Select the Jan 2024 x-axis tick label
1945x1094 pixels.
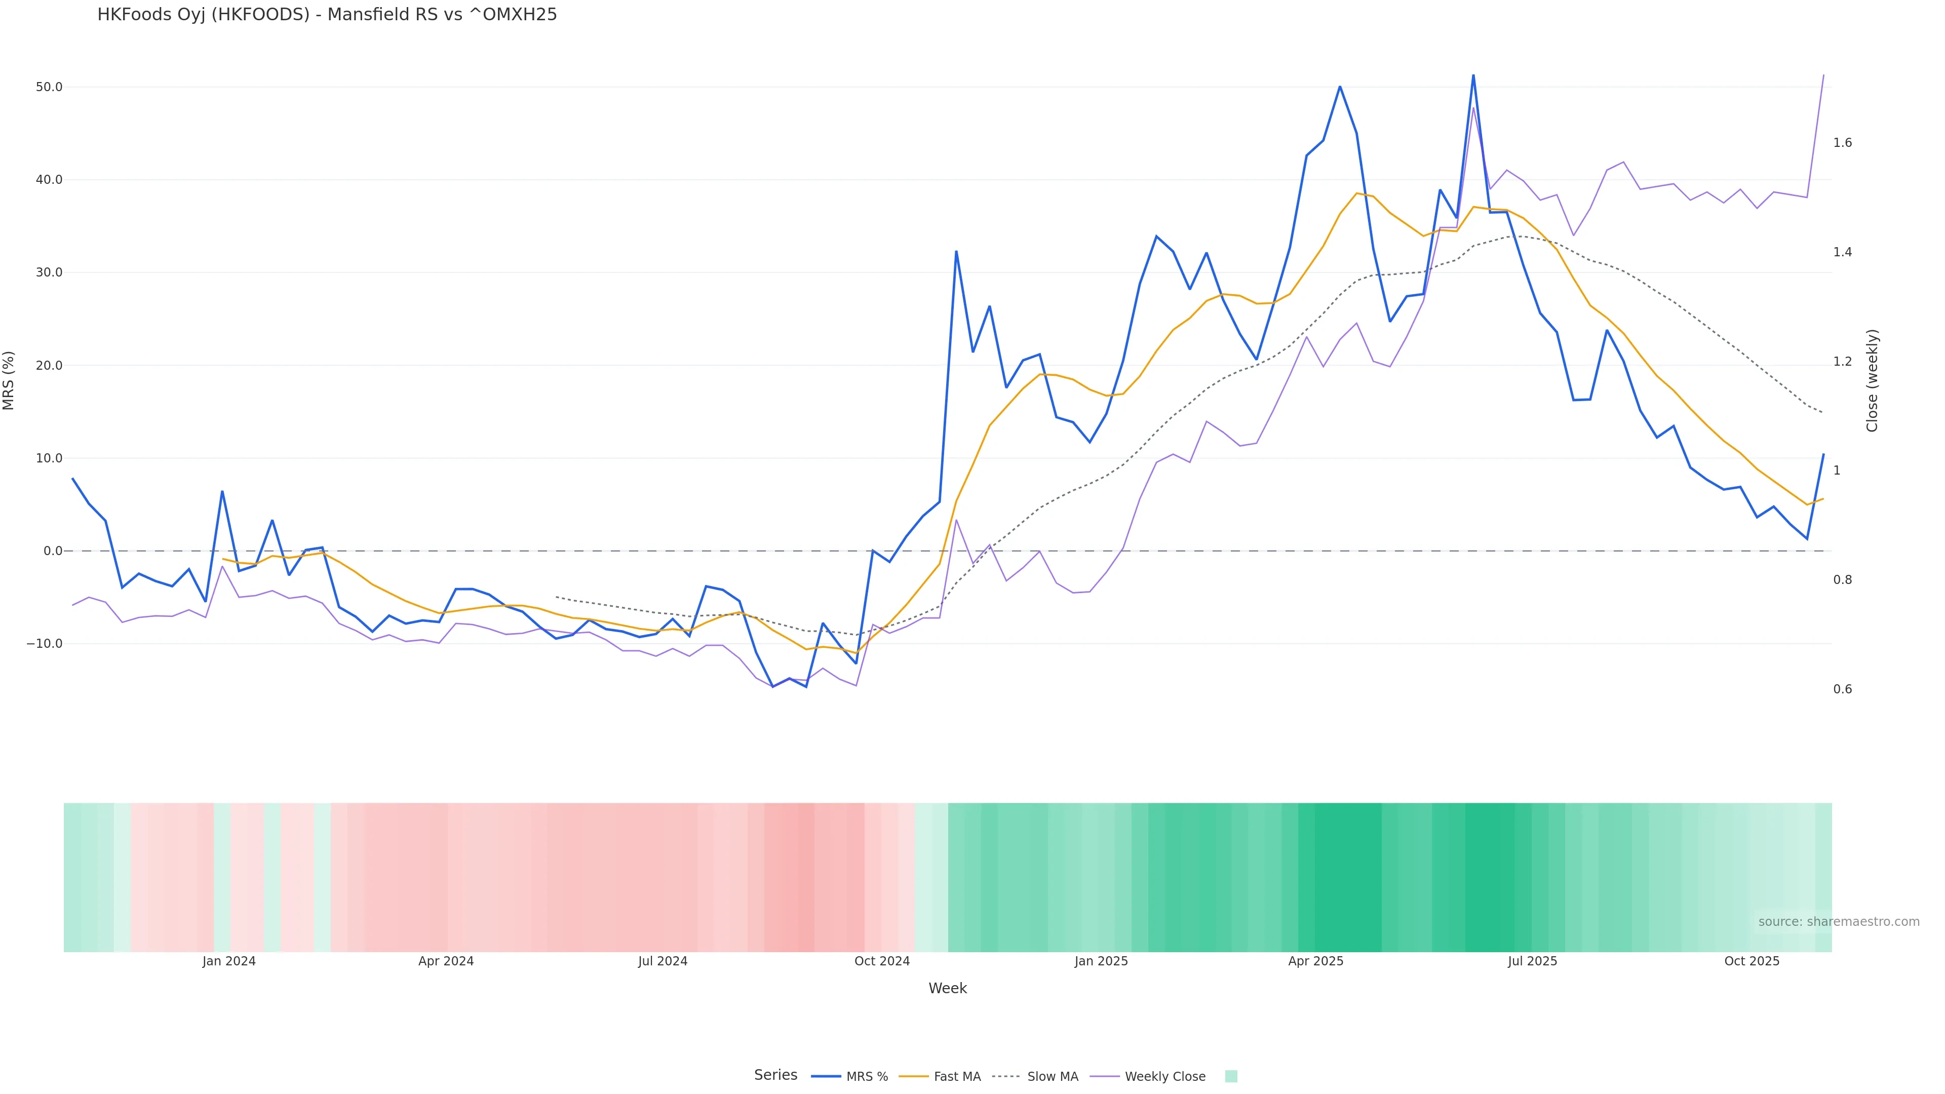tap(229, 961)
